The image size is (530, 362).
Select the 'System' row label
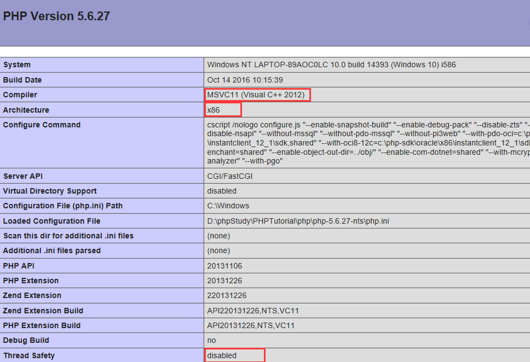coord(17,65)
